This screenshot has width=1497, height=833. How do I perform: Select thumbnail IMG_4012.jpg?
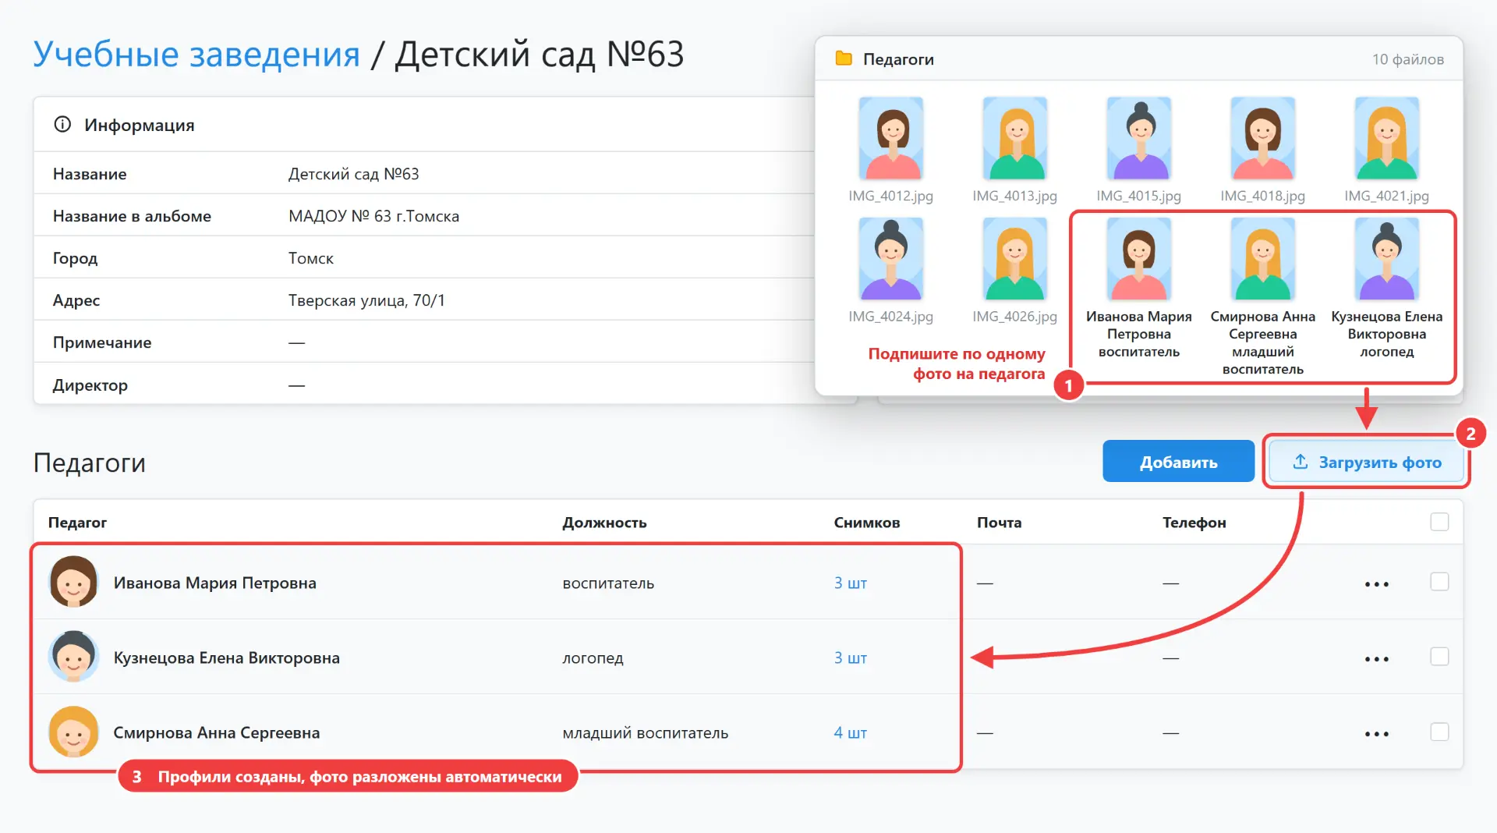(x=890, y=138)
